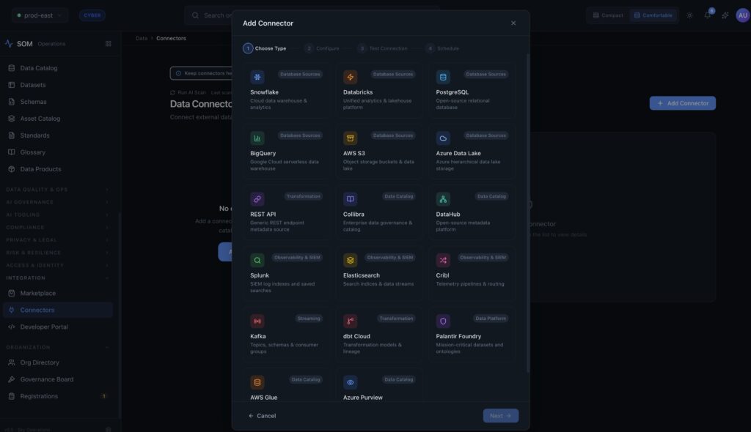Choose the Databricks lightning icon
The height and width of the screenshot is (432, 751).
tap(351, 77)
